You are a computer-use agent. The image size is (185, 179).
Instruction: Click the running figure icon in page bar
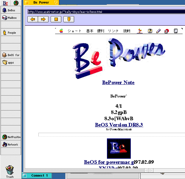140,31
